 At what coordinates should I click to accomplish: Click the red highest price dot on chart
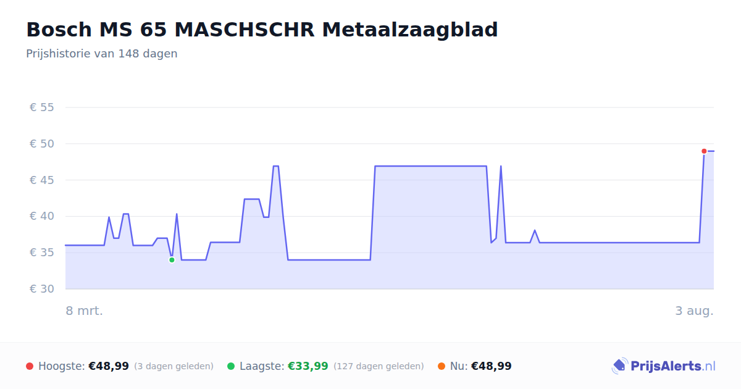coord(704,151)
